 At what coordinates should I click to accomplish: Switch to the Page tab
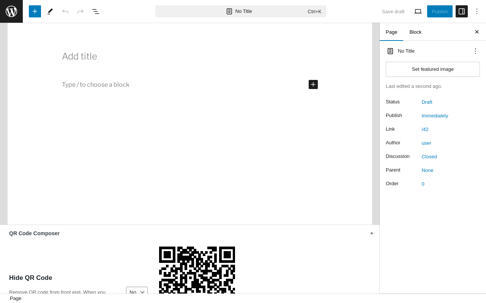point(391,32)
